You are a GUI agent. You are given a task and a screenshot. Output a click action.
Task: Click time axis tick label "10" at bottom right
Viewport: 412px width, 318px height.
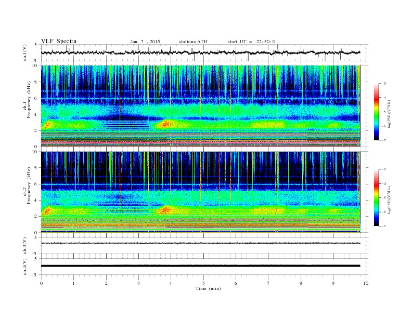(x=366, y=283)
